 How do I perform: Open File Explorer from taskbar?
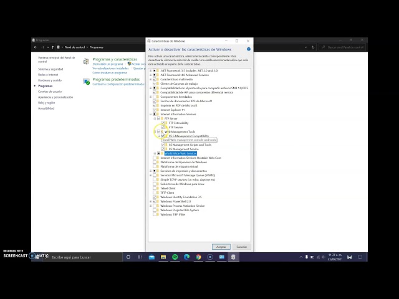(163, 257)
